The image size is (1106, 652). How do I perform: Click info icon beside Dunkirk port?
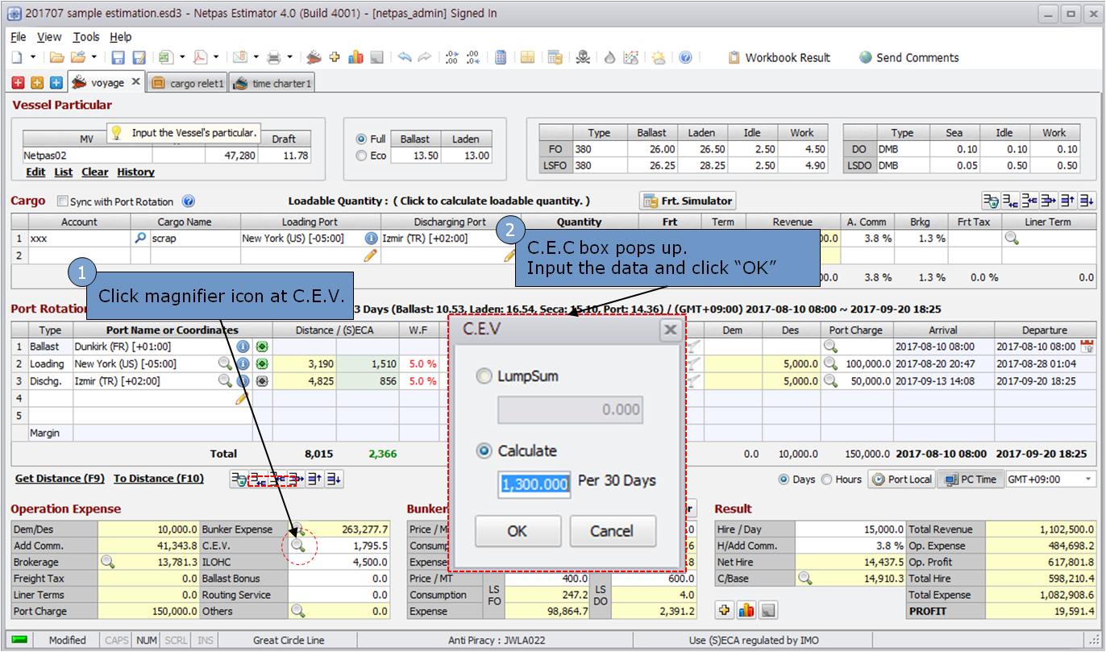pyautogui.click(x=243, y=347)
